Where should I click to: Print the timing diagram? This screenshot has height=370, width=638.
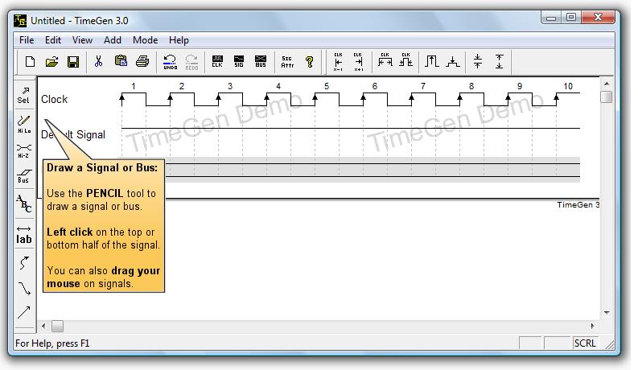point(142,62)
